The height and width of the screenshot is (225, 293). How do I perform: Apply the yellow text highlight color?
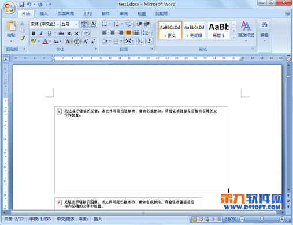click(x=34, y=42)
